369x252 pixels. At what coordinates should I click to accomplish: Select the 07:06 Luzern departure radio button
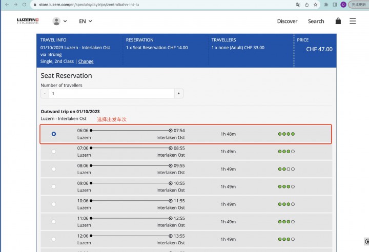[x=54, y=151]
